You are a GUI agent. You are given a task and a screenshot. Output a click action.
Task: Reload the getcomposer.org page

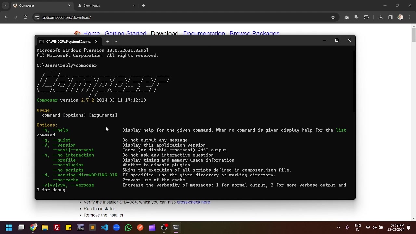click(25, 17)
